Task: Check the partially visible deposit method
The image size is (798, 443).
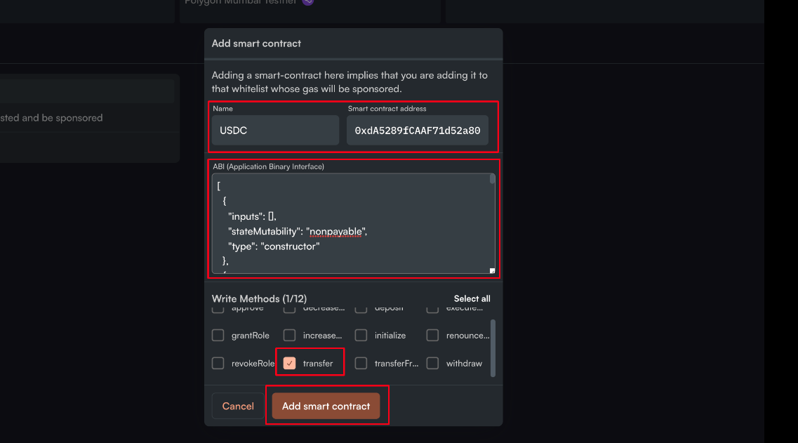Action: 361,309
